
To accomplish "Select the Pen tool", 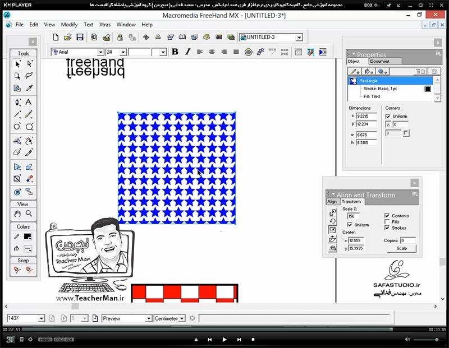I will (x=17, y=102).
